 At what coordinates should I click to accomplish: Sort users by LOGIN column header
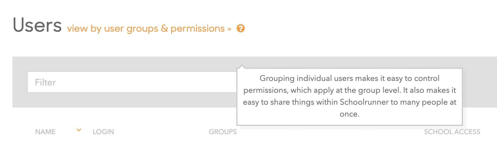pos(103,132)
